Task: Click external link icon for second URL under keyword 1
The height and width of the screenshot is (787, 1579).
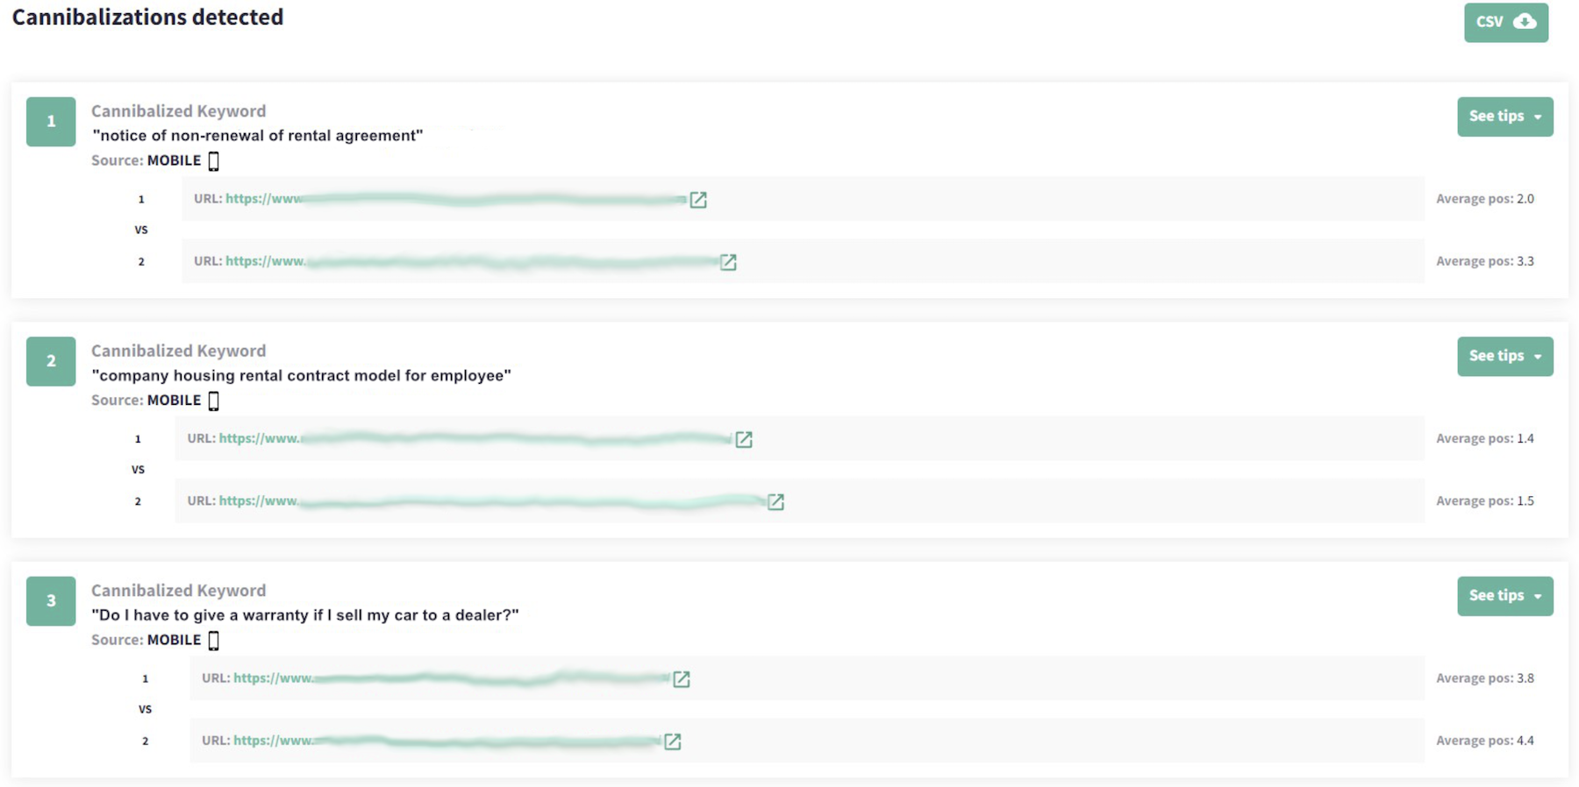Action: pyautogui.click(x=727, y=261)
